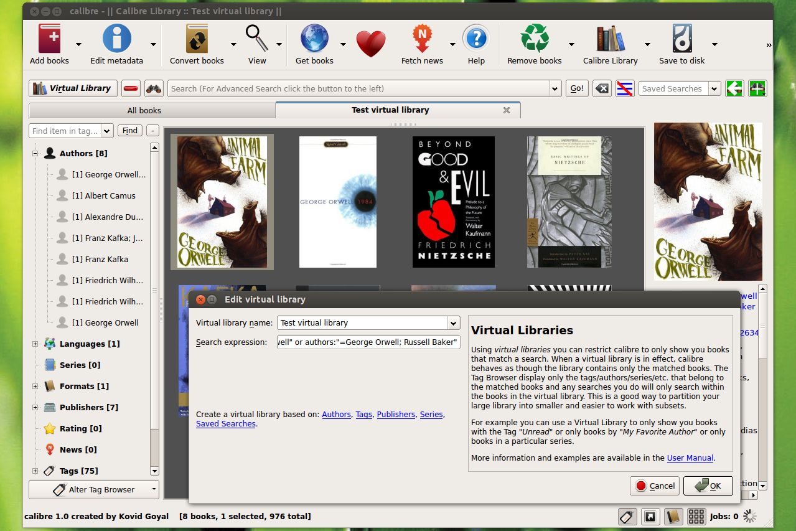
Task: Click the Find button in tag browser
Action: tap(130, 131)
